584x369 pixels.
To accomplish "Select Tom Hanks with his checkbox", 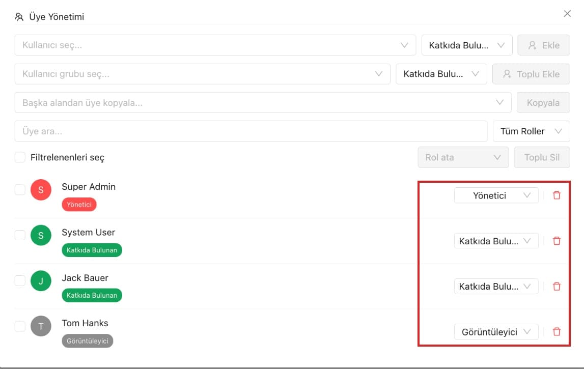I will coord(20,326).
